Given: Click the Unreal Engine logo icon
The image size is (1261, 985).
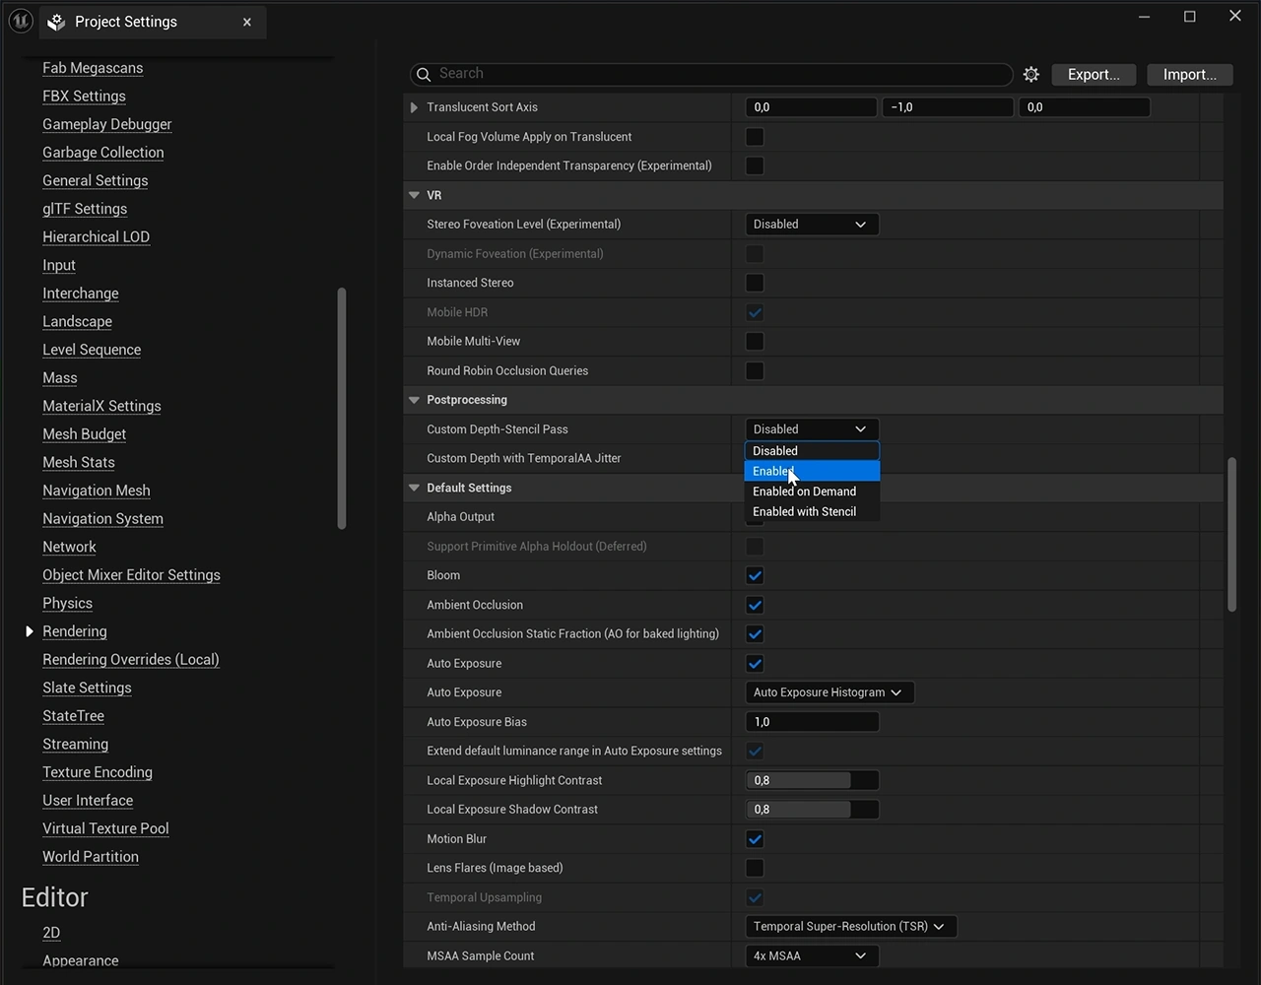Looking at the screenshot, I should click(x=20, y=21).
